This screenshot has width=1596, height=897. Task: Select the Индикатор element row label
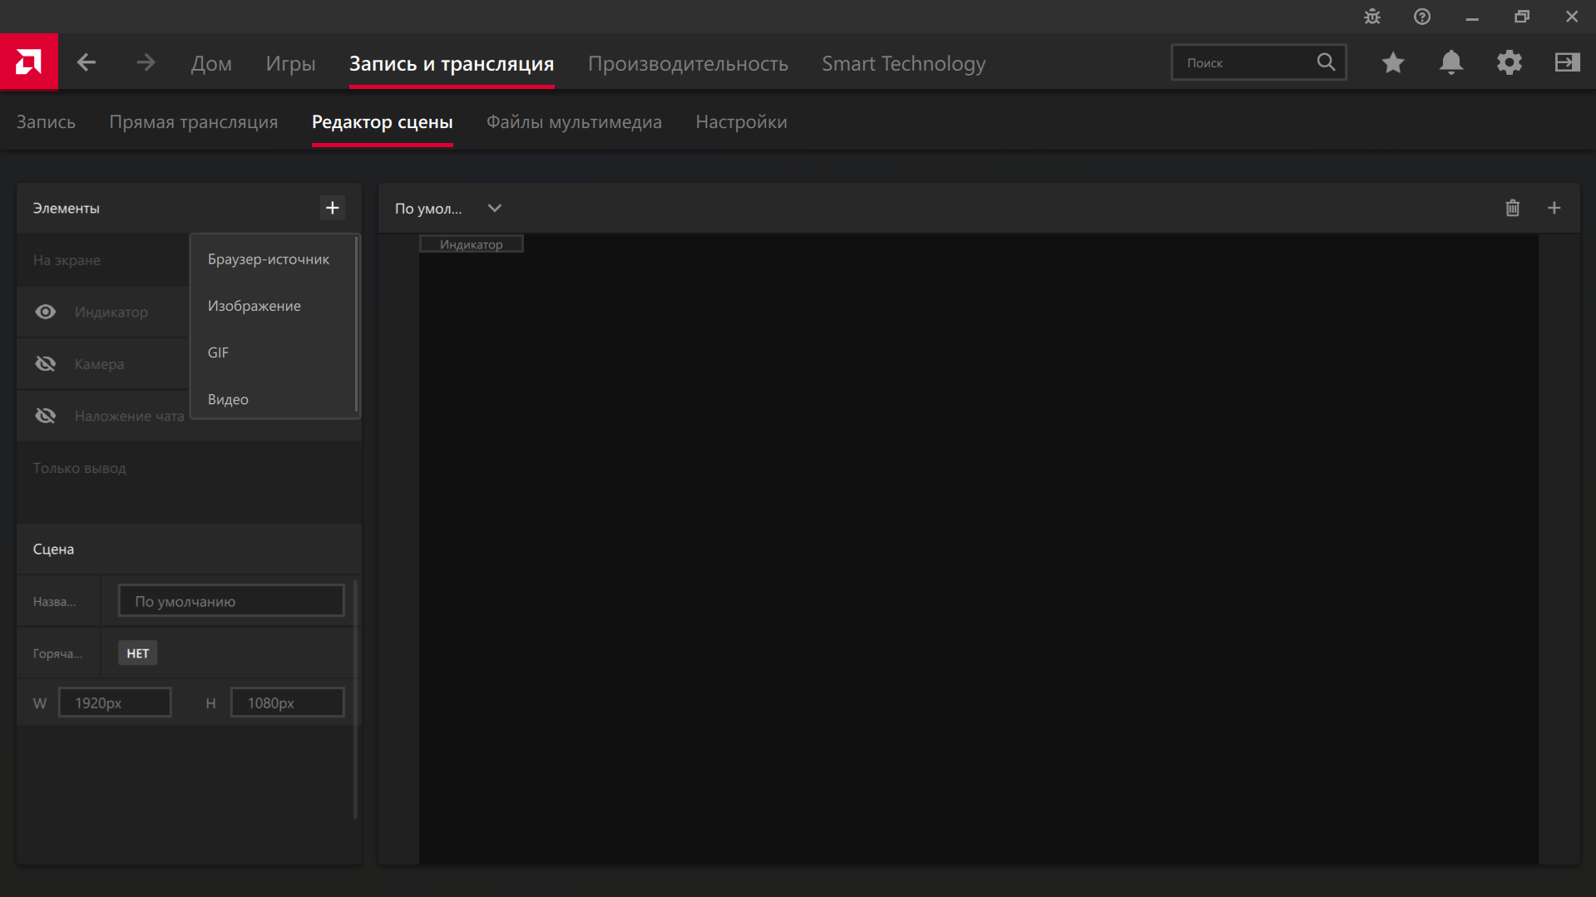click(x=111, y=312)
